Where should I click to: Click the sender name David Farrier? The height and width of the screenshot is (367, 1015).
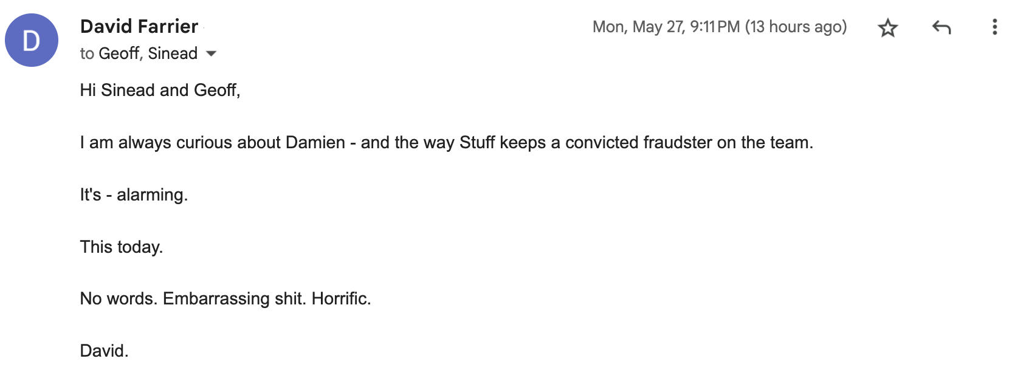pyautogui.click(x=139, y=26)
